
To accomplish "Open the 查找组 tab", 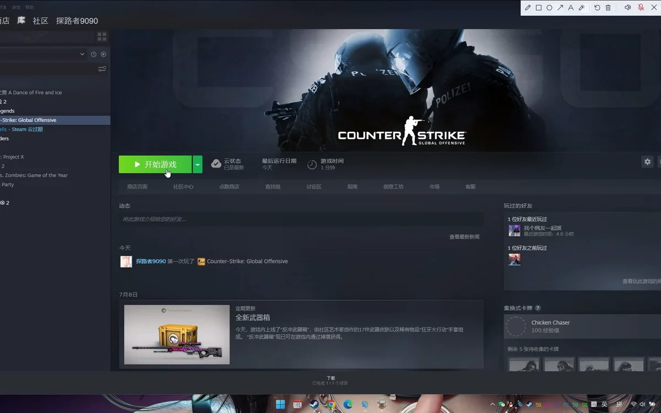I will (273, 187).
